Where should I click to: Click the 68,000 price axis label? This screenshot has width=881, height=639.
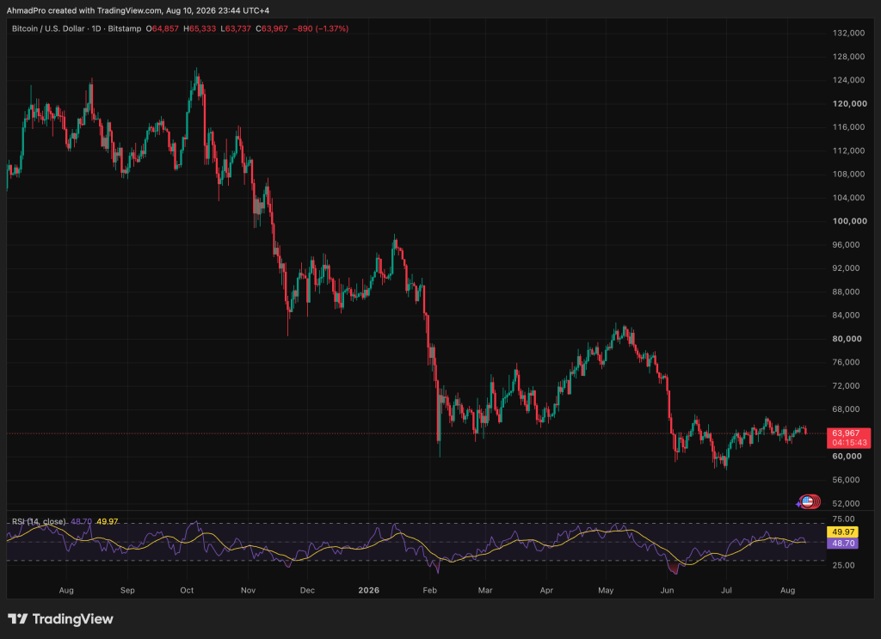tap(847, 409)
